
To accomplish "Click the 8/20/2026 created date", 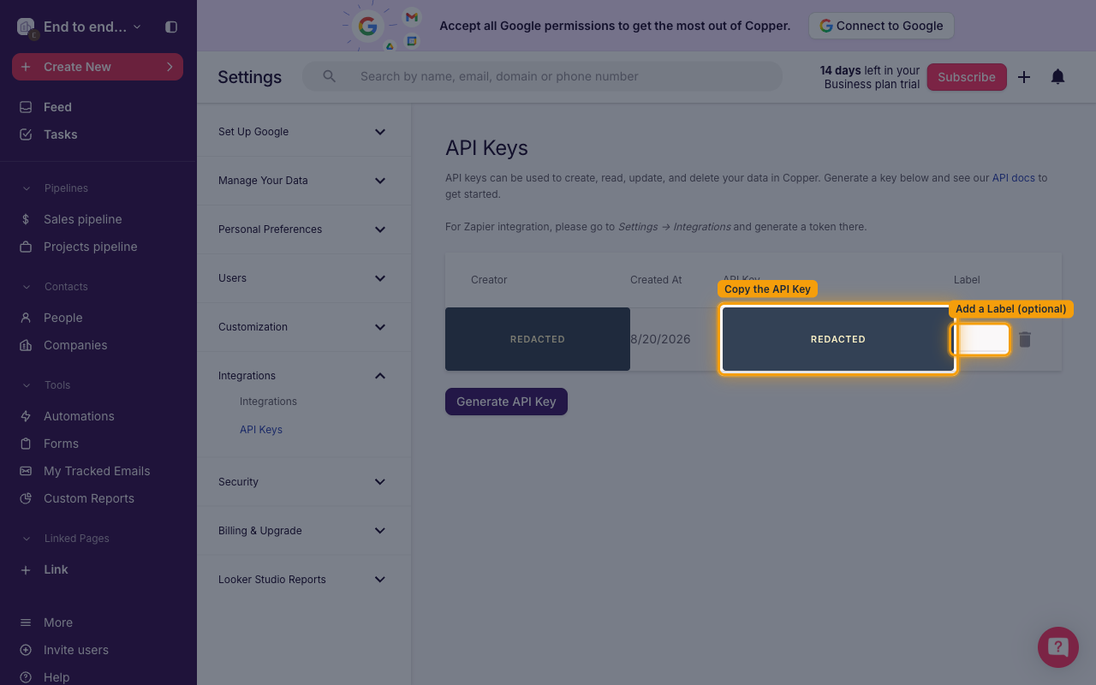I will (660, 339).
